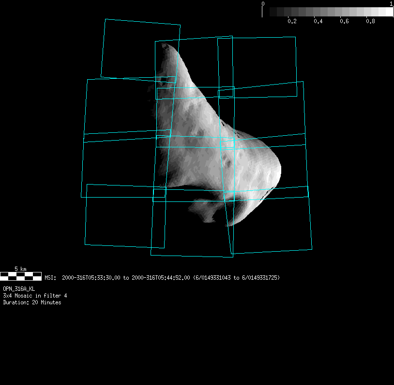Click the MSI: label
Screen dimensions: 394x385
click(50, 278)
